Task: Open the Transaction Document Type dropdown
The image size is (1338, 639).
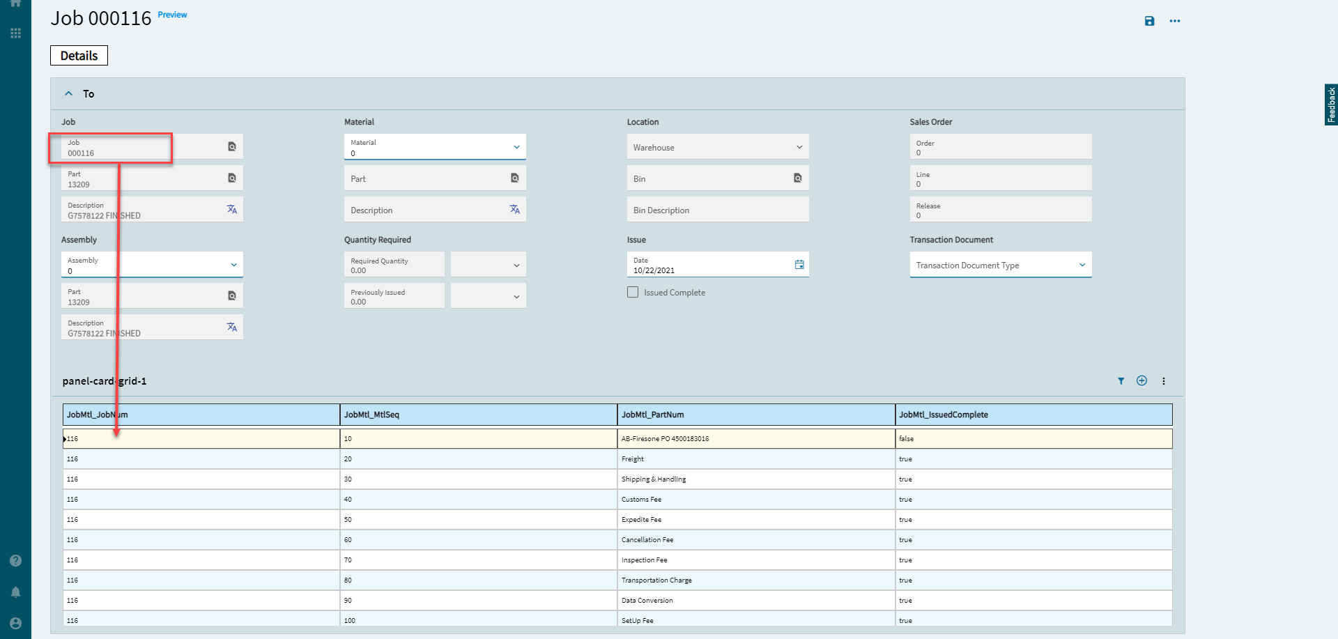Action: [x=1082, y=265]
